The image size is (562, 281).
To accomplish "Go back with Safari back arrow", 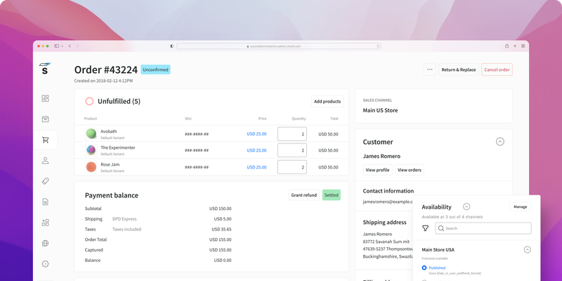I will [x=70, y=46].
